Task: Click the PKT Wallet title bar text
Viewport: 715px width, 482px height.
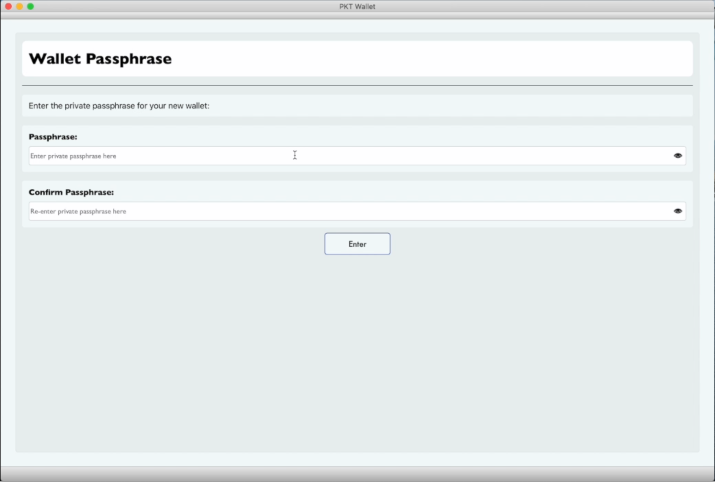Action: [357, 6]
